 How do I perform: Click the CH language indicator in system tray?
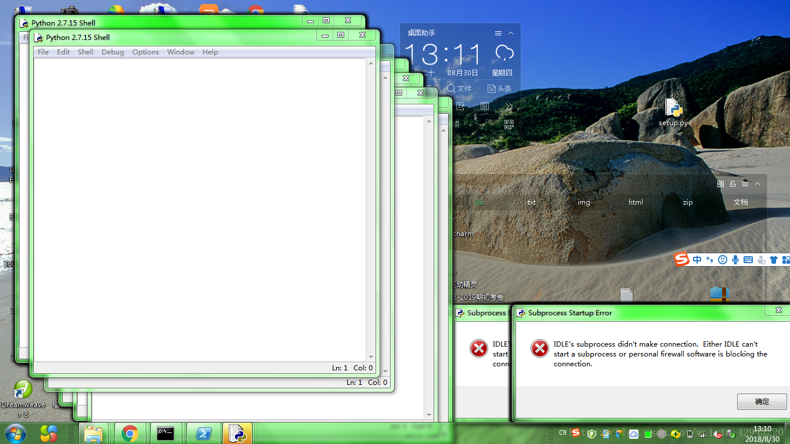point(562,433)
